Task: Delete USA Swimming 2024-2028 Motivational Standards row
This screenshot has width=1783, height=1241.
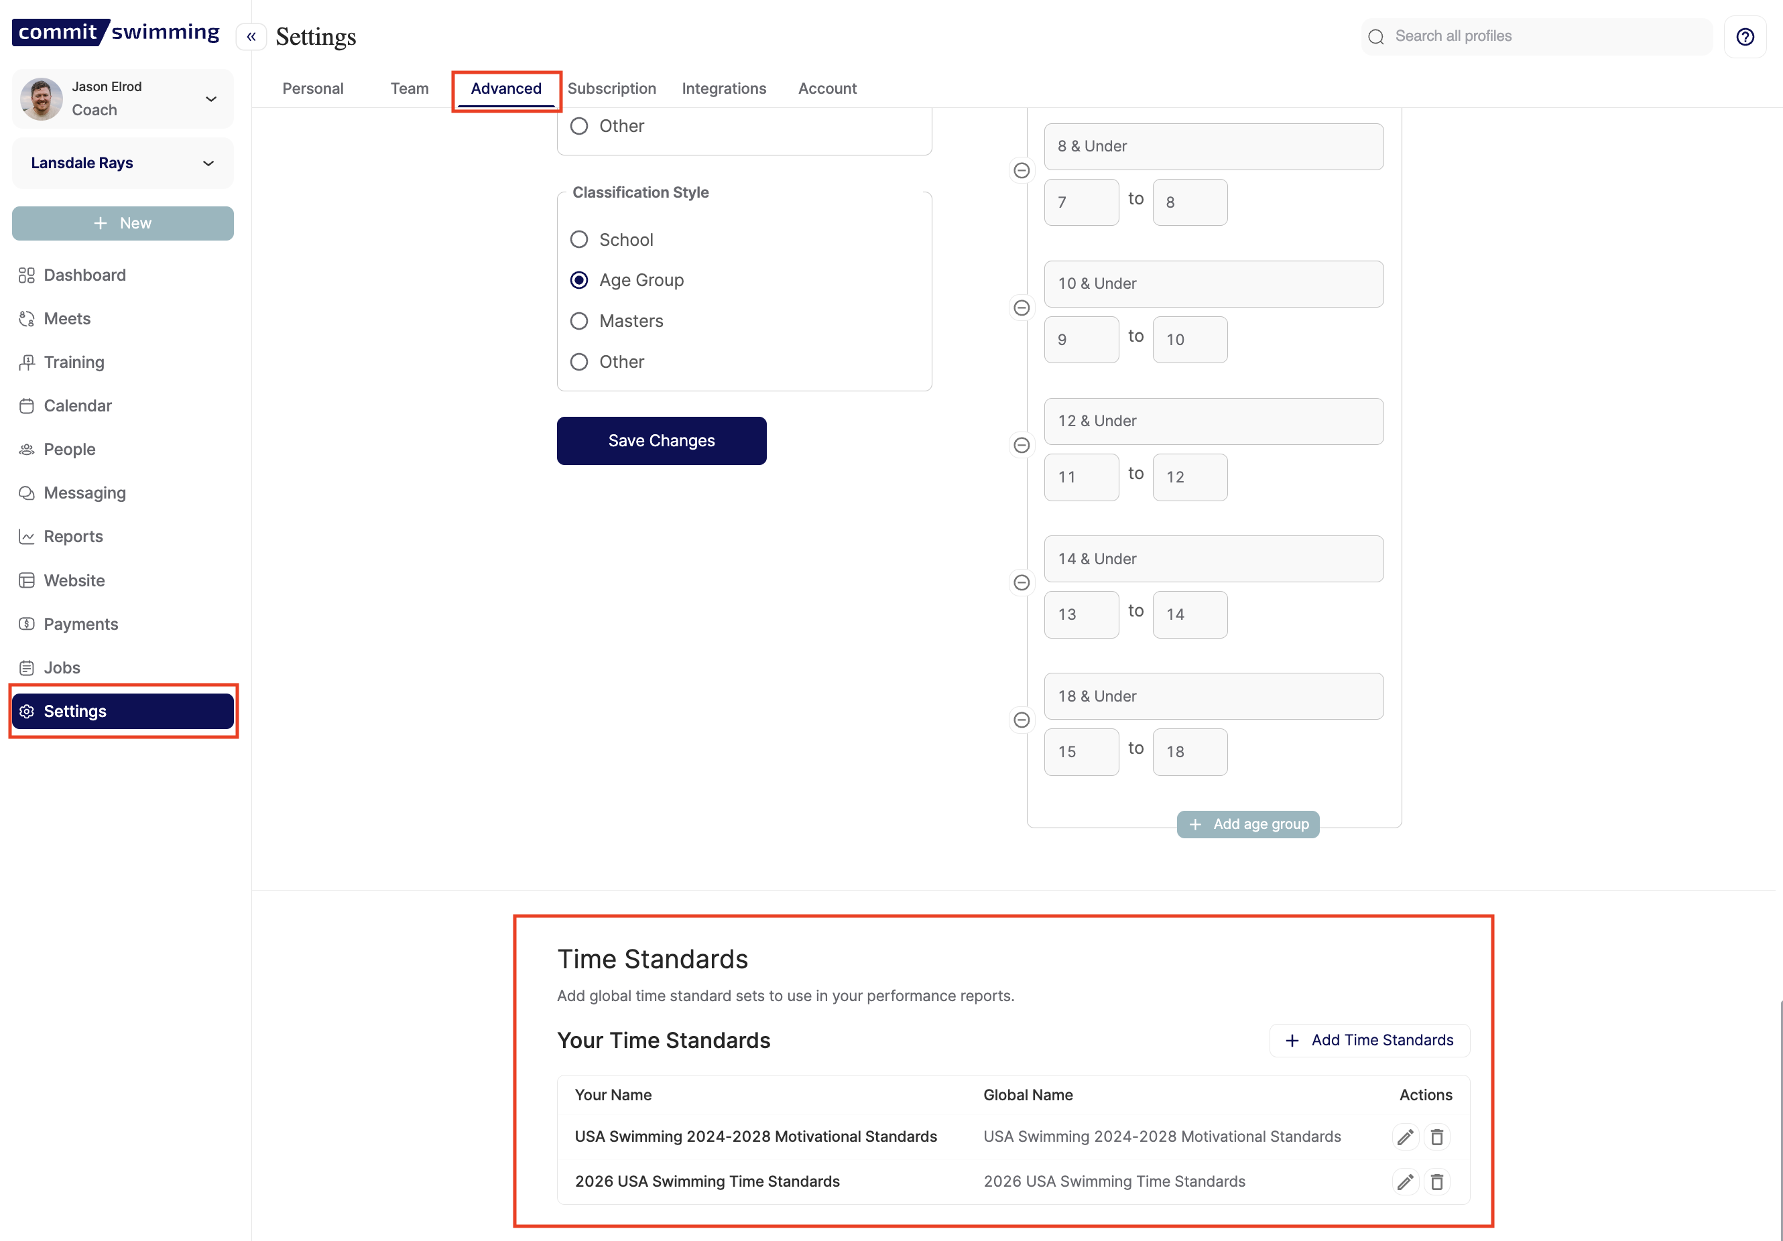Action: (x=1436, y=1137)
